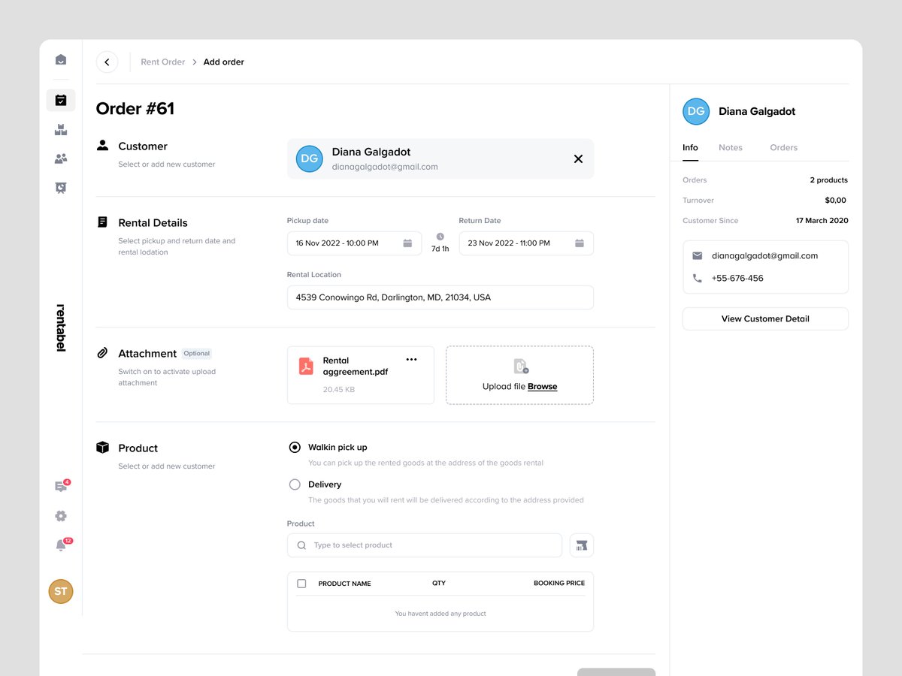The image size is (902, 676).
Task: Click the 7d 1h duration clock icon
Action: click(x=440, y=237)
